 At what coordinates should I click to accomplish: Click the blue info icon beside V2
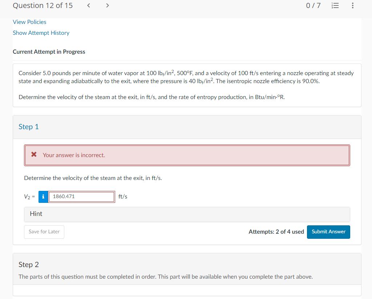point(43,197)
